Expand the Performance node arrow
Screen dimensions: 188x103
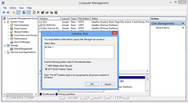(x=8, y=39)
